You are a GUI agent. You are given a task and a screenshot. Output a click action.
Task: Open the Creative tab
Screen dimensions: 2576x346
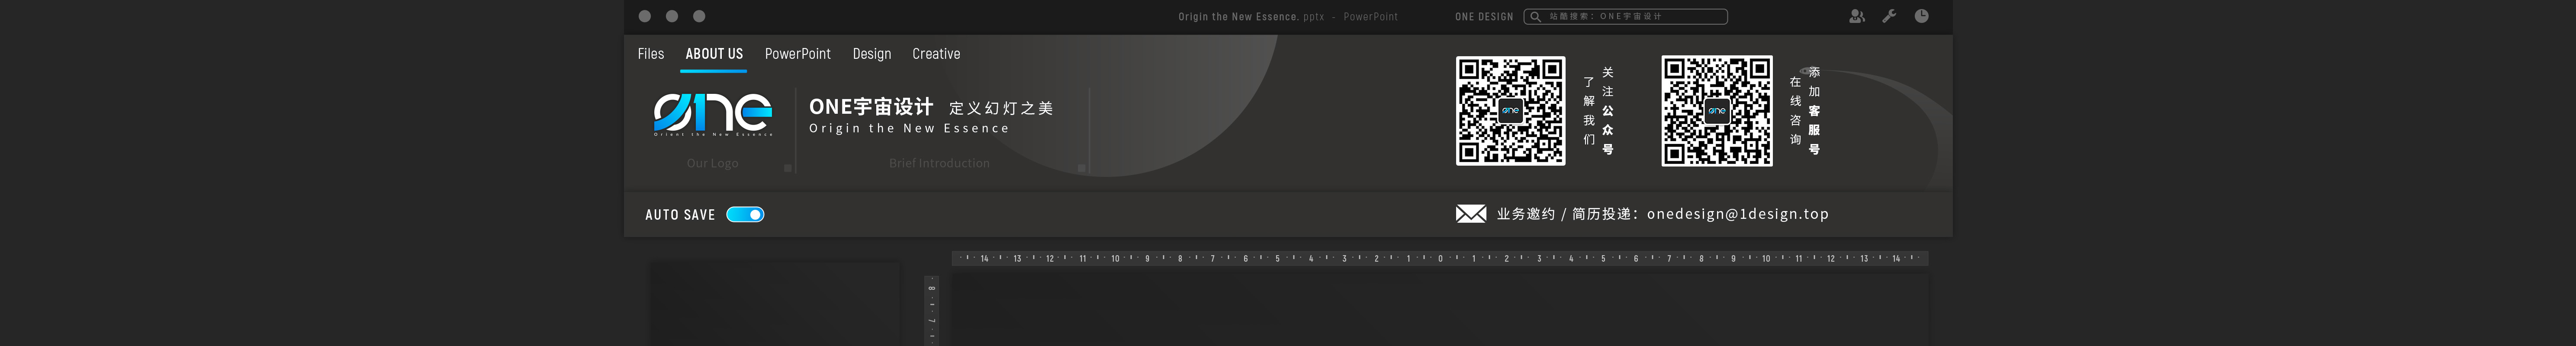click(936, 54)
